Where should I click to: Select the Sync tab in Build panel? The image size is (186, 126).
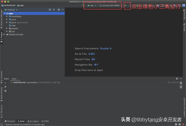coord(14,79)
